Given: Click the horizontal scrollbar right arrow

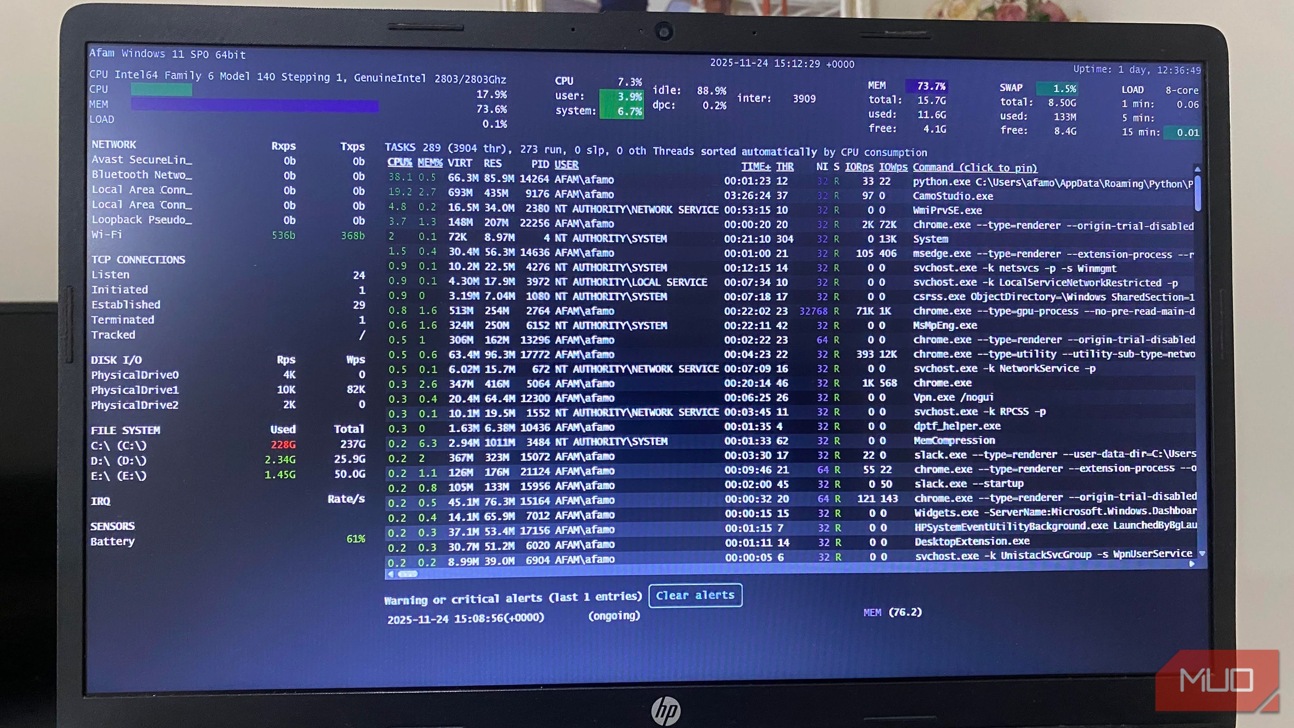Looking at the screenshot, I should pyautogui.click(x=1192, y=564).
